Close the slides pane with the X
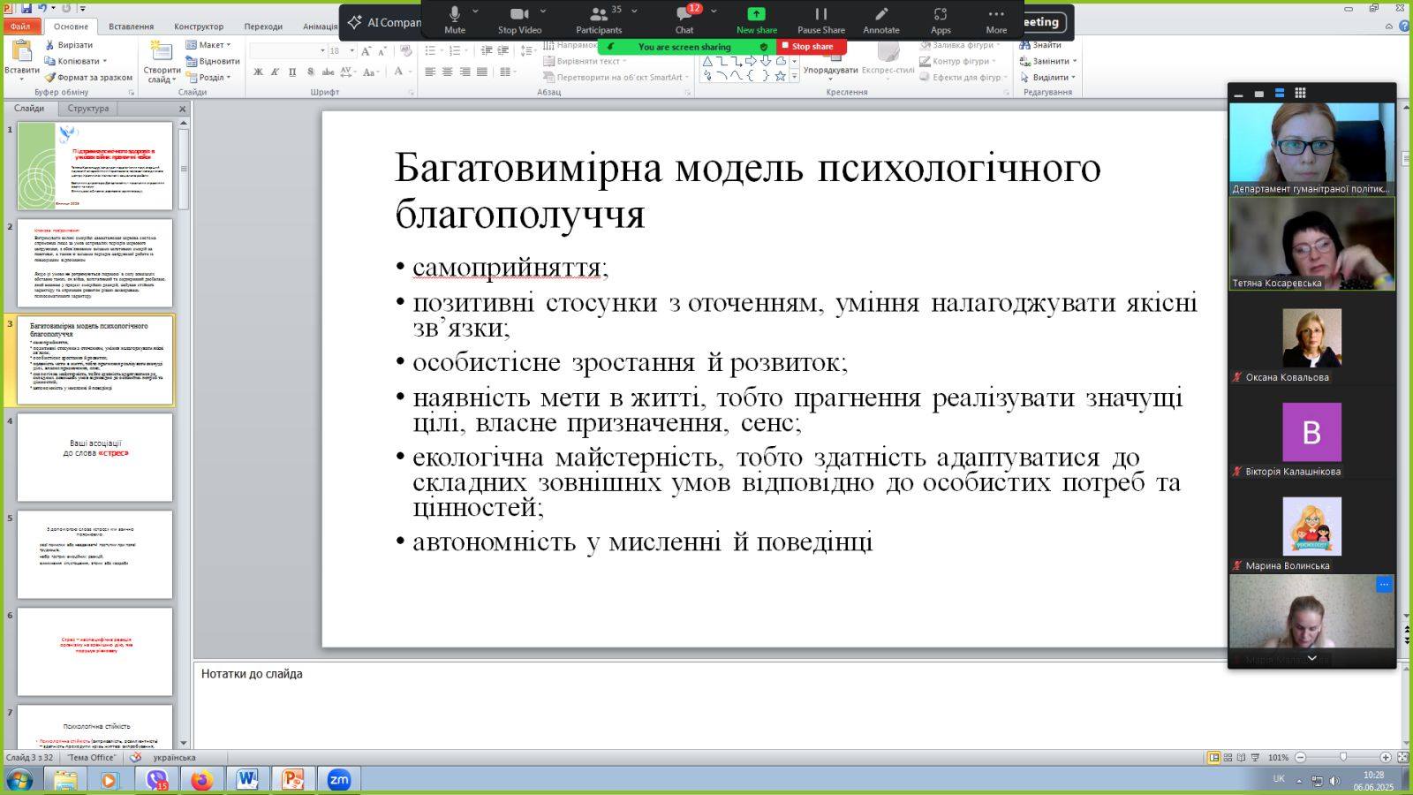The height and width of the screenshot is (795, 1413). tap(183, 110)
